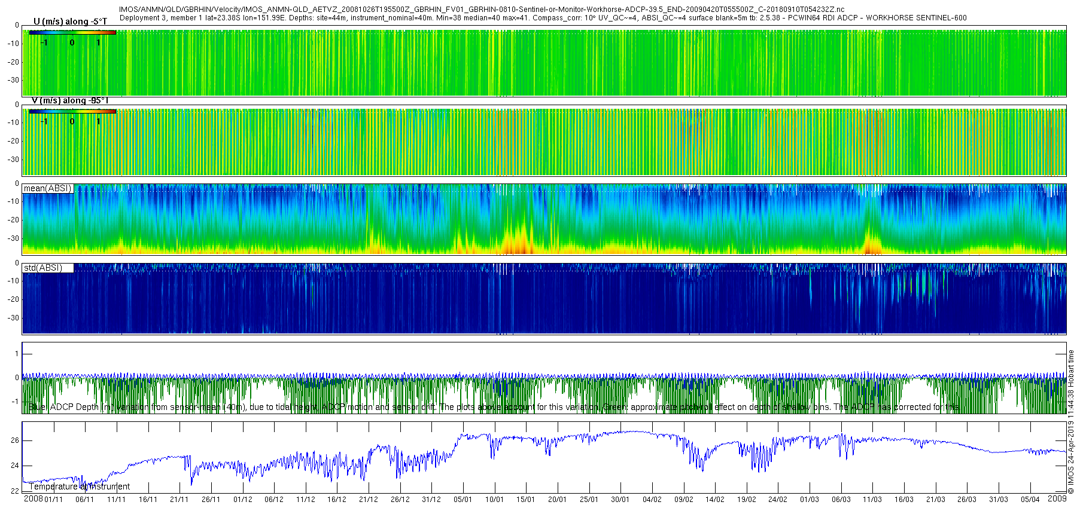Click the 01/03 date tick label

click(810, 500)
